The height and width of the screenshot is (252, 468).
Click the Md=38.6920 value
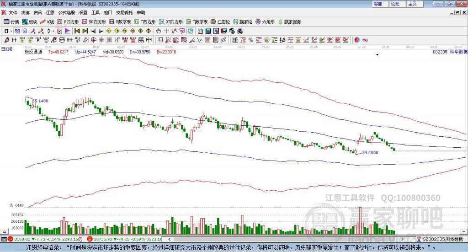pos(113,52)
